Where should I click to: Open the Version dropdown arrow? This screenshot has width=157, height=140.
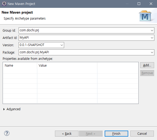tap(62, 45)
